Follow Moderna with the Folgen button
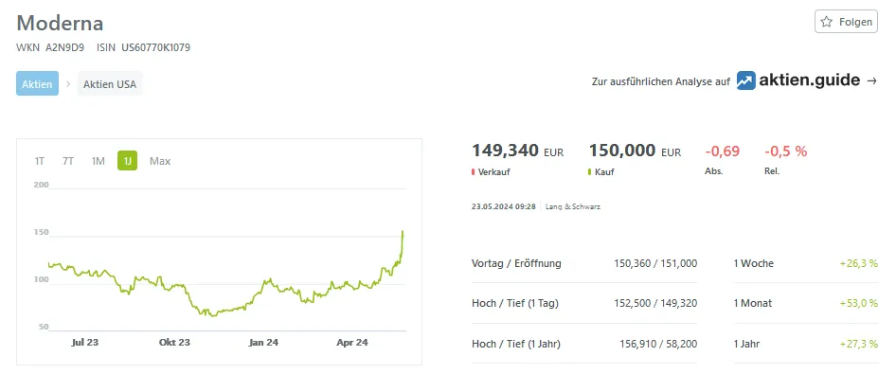Screen dimensions: 896x374 pyautogui.click(x=846, y=22)
